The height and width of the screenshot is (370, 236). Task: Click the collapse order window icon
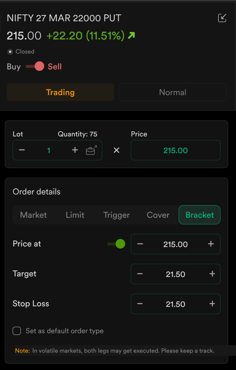(222, 18)
